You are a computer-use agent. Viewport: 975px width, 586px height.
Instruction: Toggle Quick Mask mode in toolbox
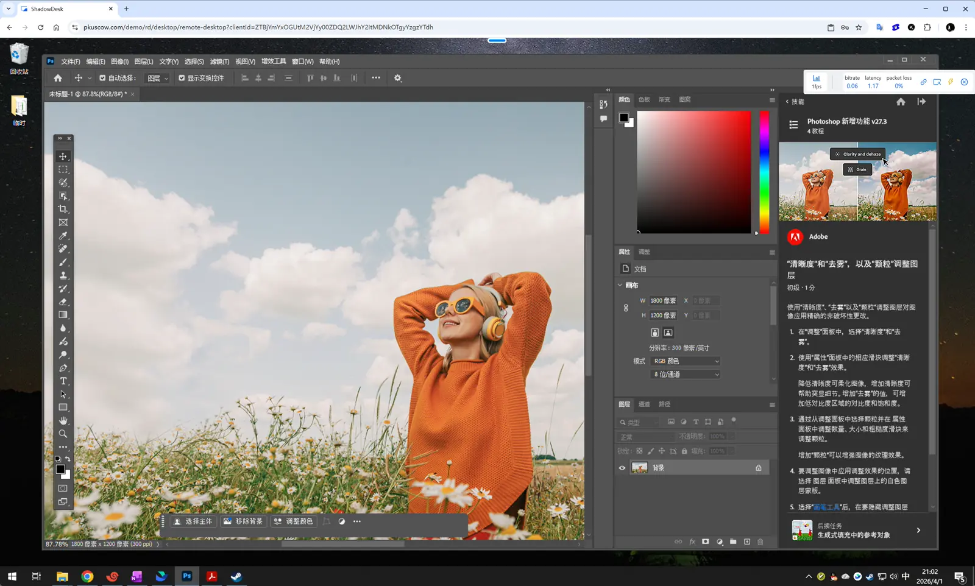[x=63, y=489]
